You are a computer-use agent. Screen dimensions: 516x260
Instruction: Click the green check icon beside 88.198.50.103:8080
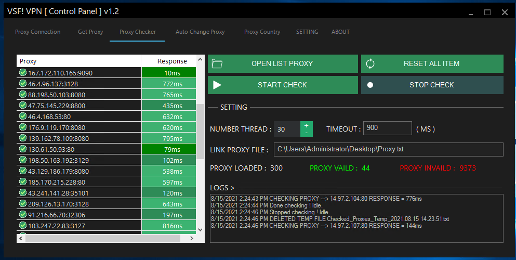(x=23, y=94)
